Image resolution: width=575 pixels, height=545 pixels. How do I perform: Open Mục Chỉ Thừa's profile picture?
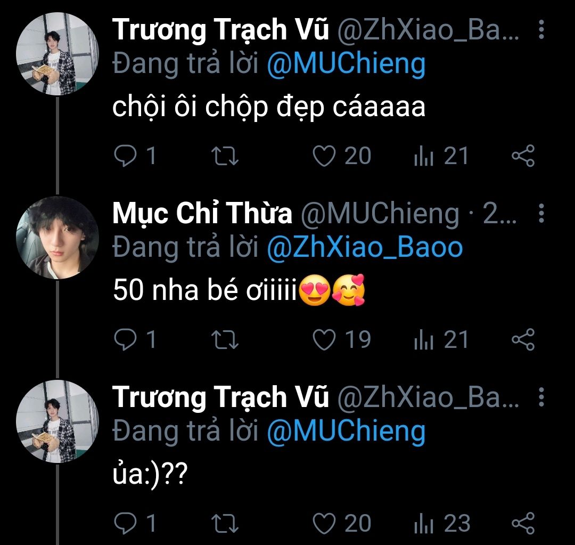(57, 237)
